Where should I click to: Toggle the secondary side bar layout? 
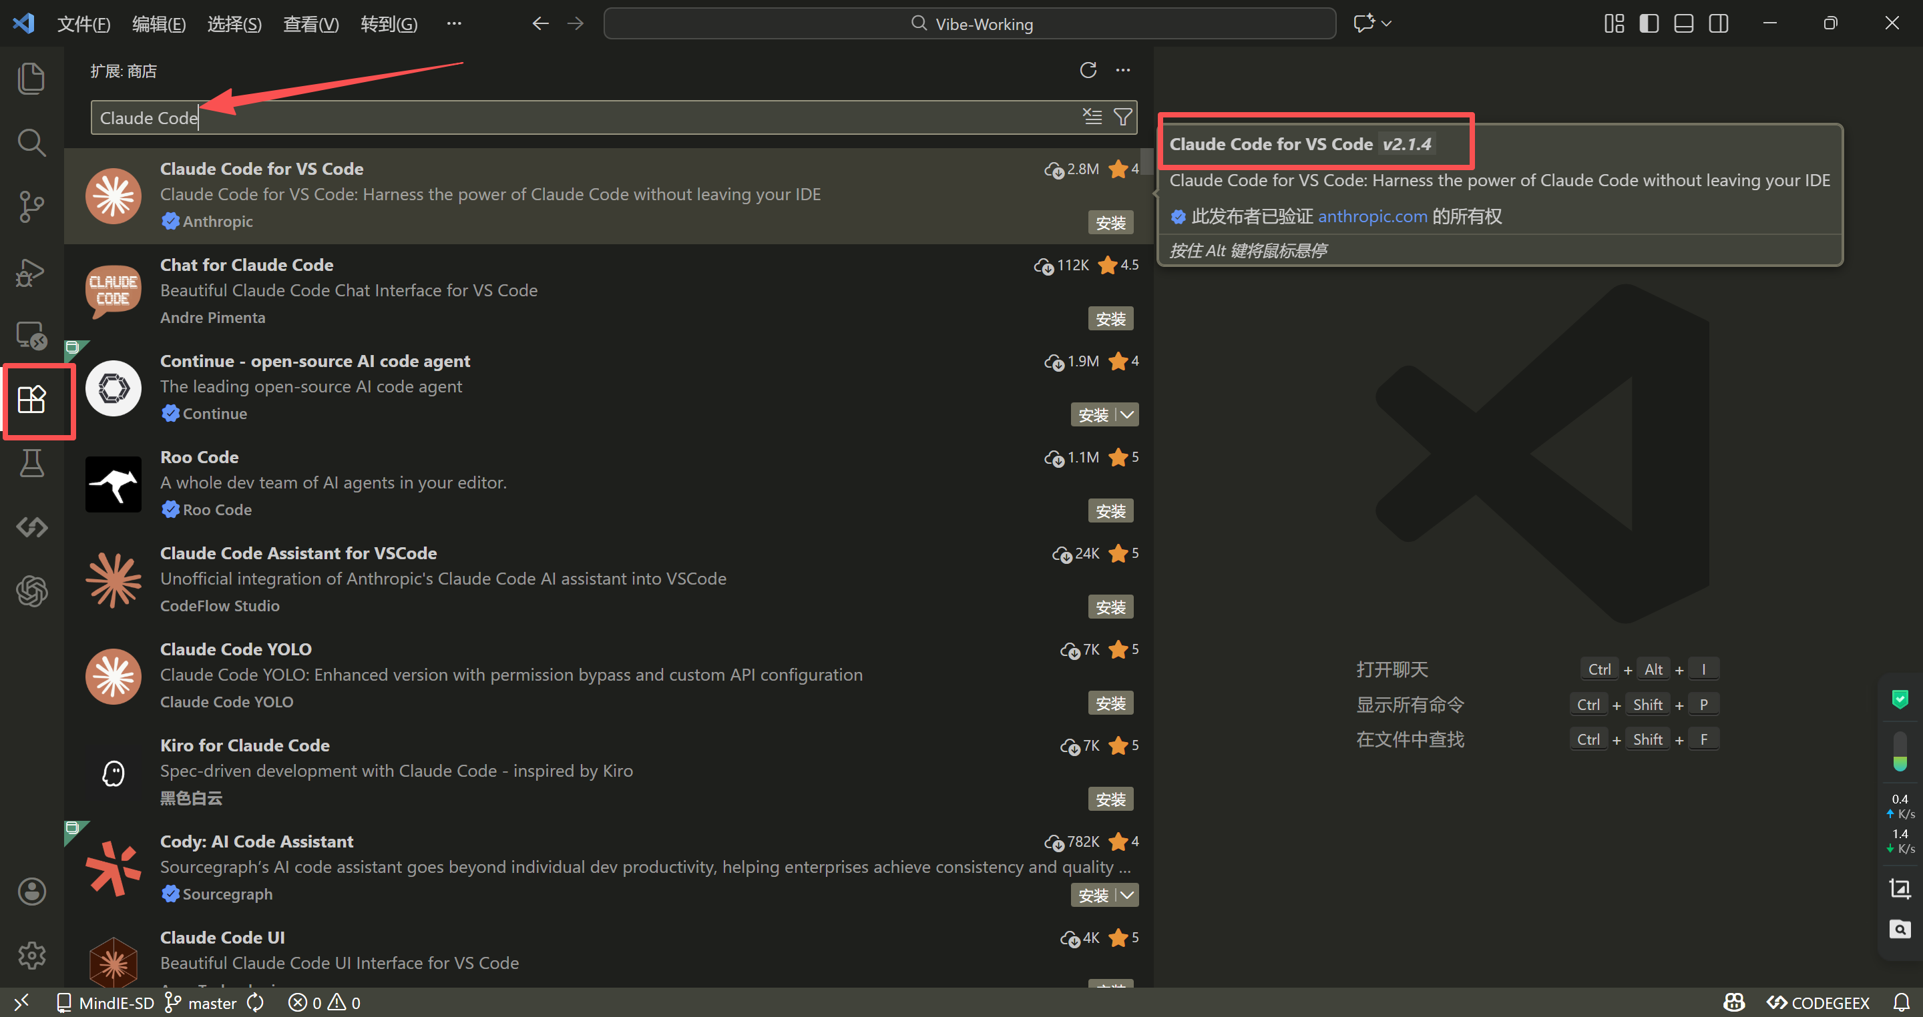[1718, 24]
